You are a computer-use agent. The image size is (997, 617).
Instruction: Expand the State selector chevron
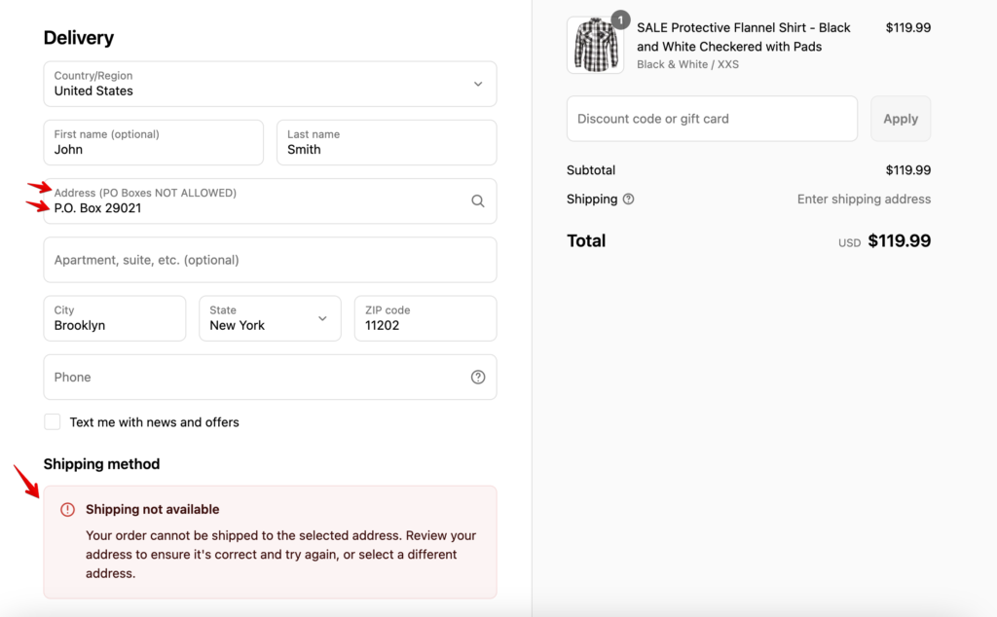321,318
